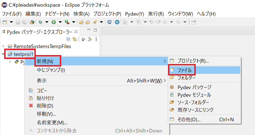Image resolution: width=255 pixels, height=135 pixels.
Task: Open the ファイル(F) menu
Action: click(12, 14)
